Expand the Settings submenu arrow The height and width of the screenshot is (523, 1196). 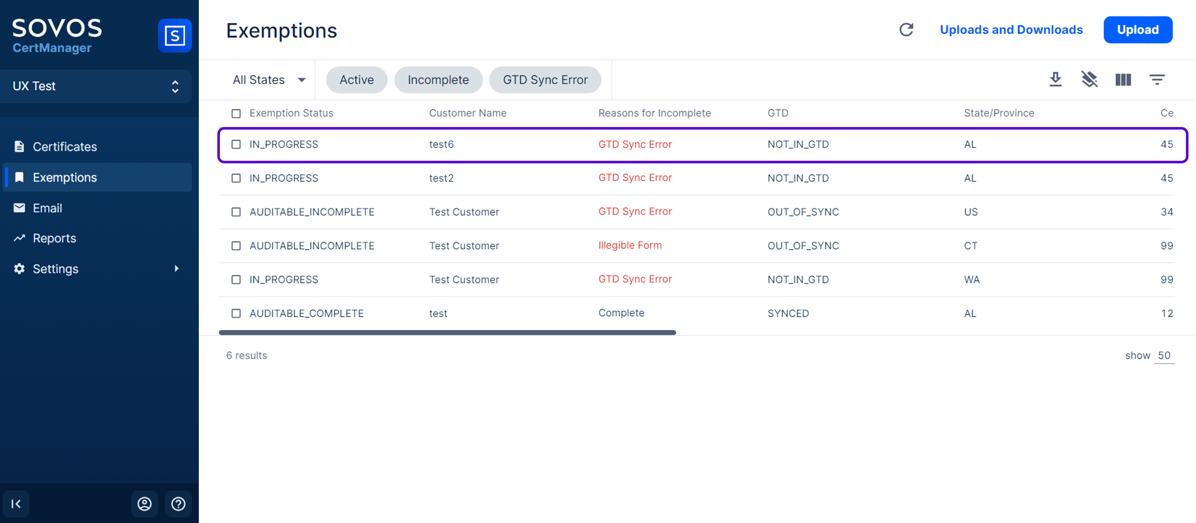(x=177, y=268)
